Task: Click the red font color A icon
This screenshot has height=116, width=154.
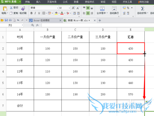Action: click(x=62, y=13)
